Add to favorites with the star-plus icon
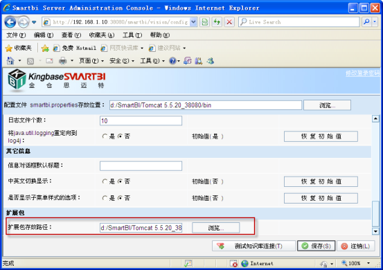 click(45, 48)
